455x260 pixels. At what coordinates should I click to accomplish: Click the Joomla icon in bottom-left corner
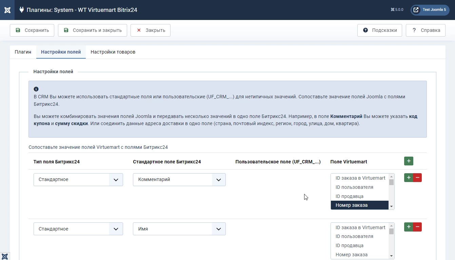click(5, 256)
